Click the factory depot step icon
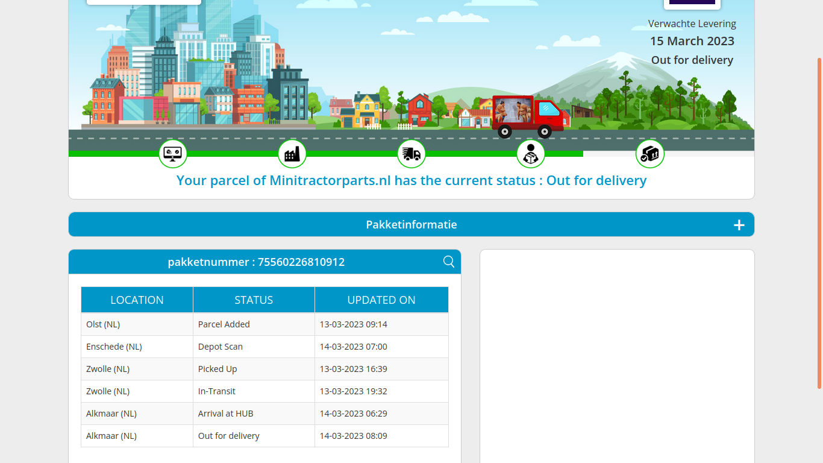 tap(292, 154)
